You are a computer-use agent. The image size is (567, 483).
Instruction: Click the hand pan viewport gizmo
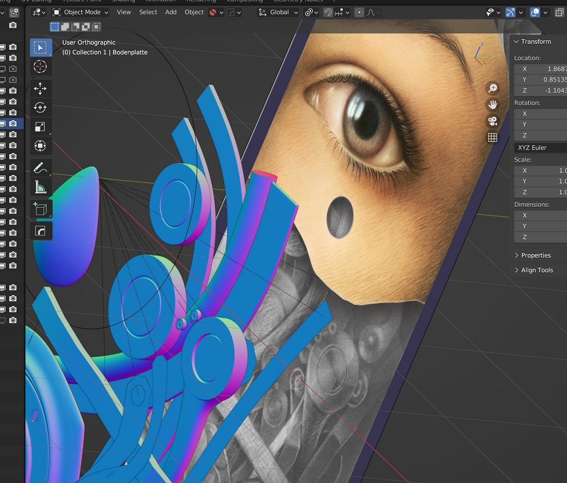492,105
